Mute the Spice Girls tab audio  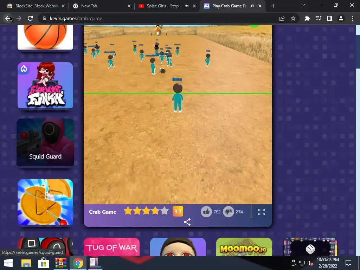187,6
